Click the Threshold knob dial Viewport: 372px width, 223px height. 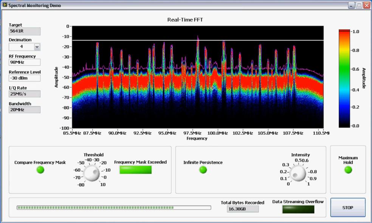(x=91, y=174)
